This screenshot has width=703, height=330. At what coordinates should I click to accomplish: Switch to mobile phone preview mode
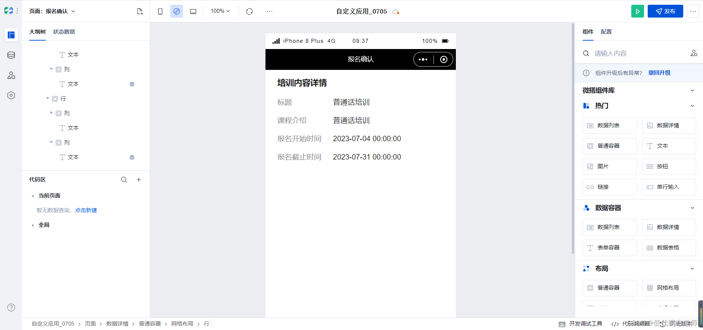tap(160, 11)
